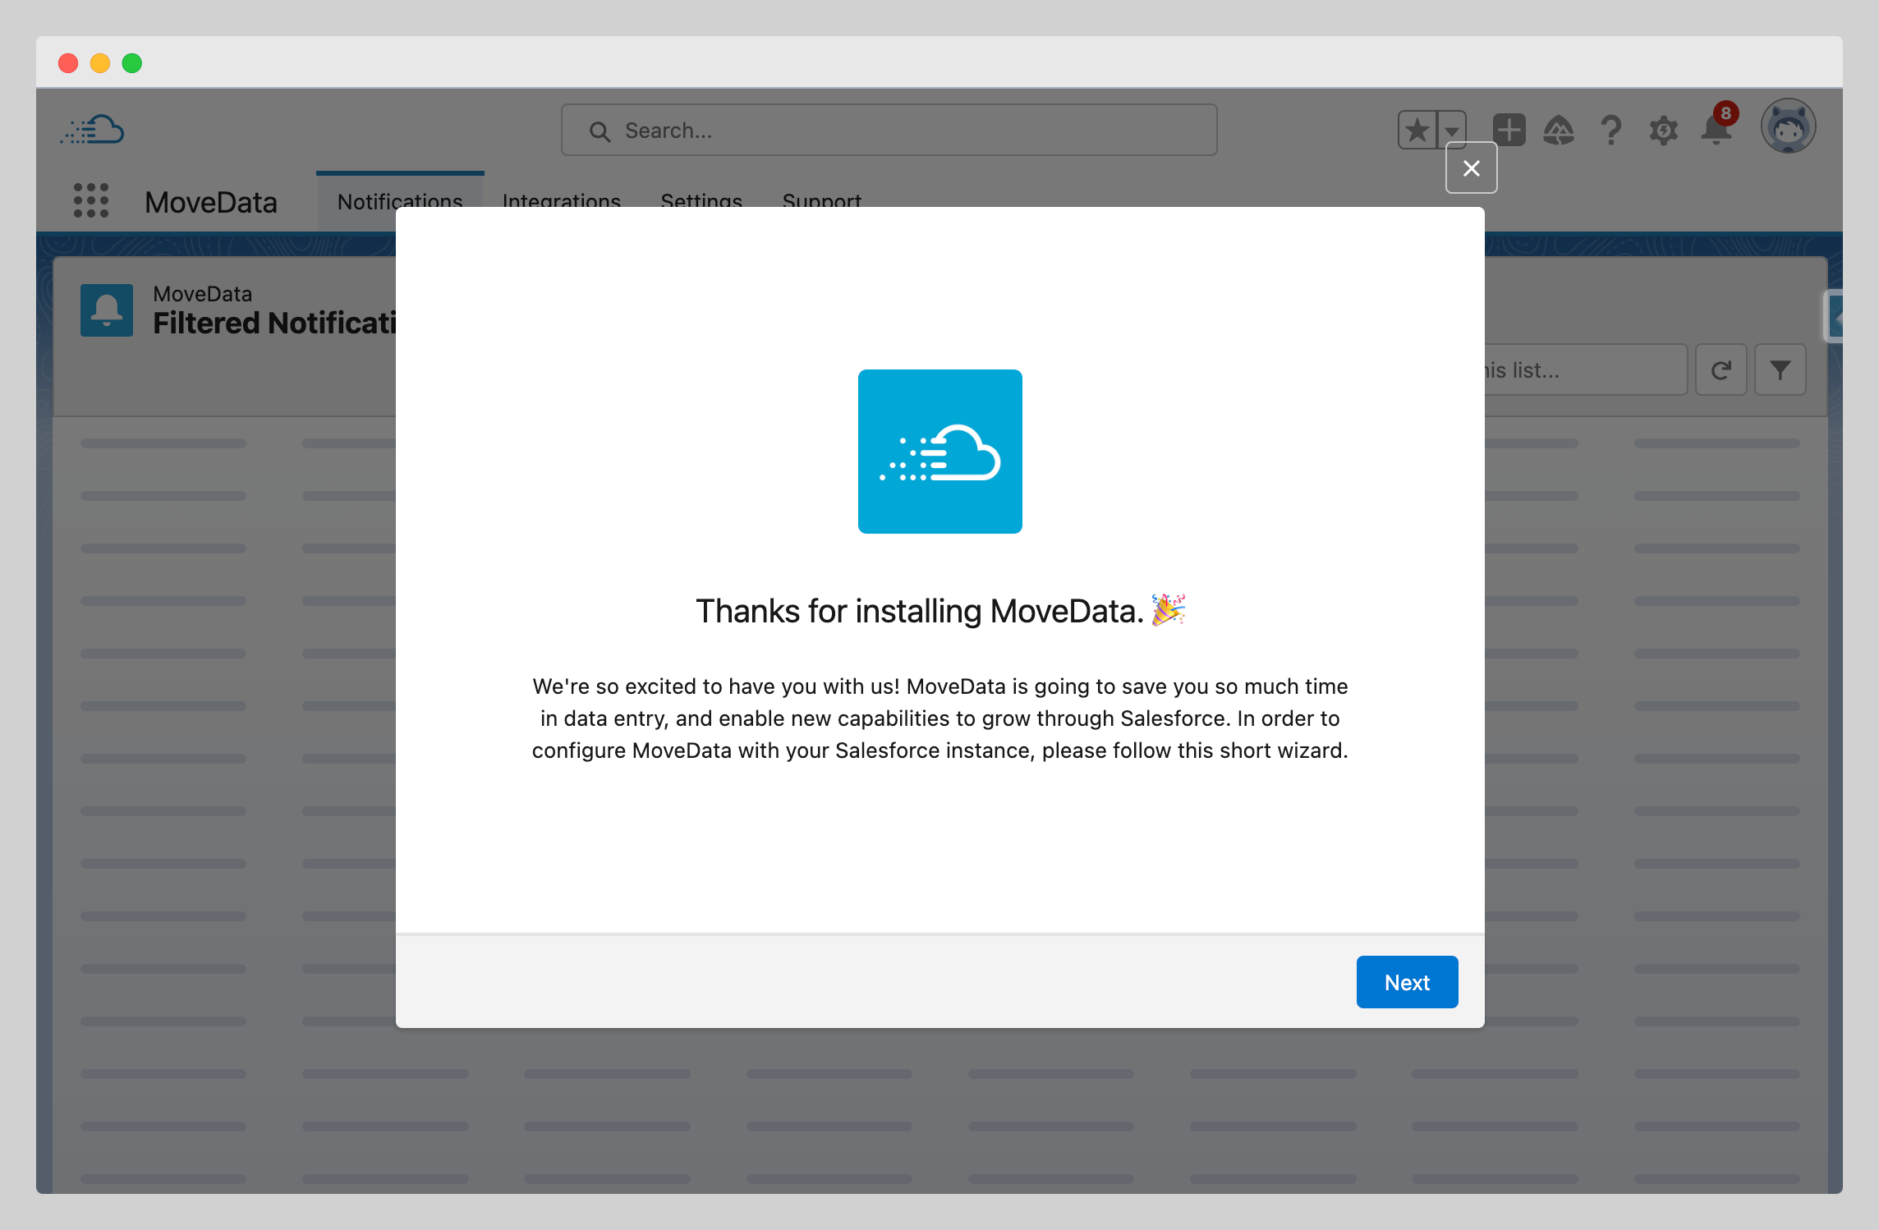View notifications bell with 8 badge
The width and height of the screenshot is (1879, 1230).
pos(1716,130)
